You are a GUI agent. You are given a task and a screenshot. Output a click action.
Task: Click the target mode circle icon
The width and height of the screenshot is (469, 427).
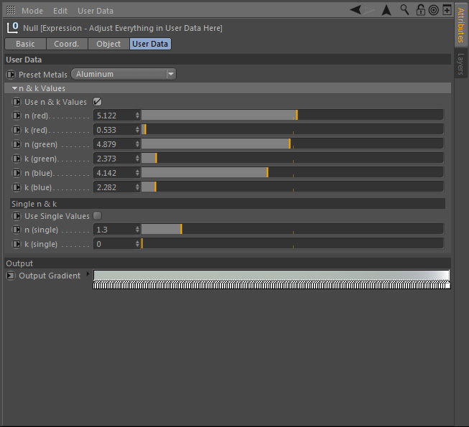point(433,10)
